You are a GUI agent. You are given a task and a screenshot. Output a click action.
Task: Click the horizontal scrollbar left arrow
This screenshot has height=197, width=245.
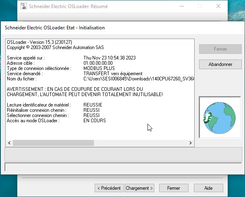point(9,143)
